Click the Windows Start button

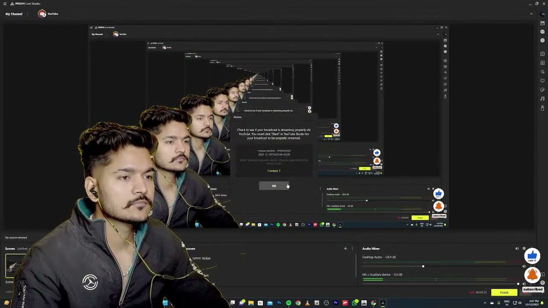(x=165, y=303)
